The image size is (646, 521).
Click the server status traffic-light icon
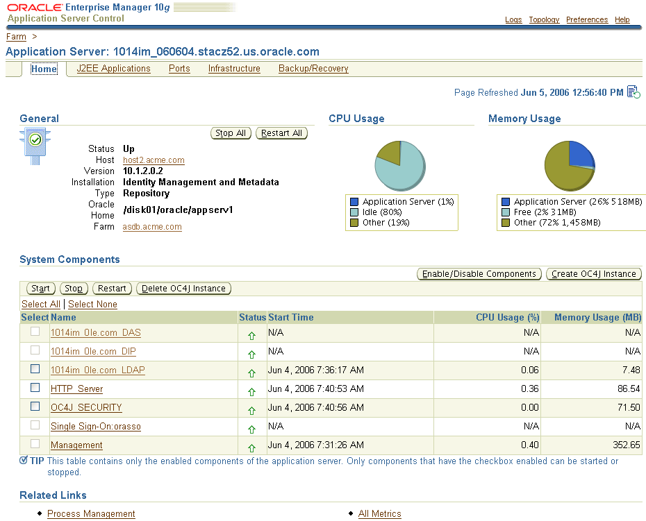[x=35, y=146]
